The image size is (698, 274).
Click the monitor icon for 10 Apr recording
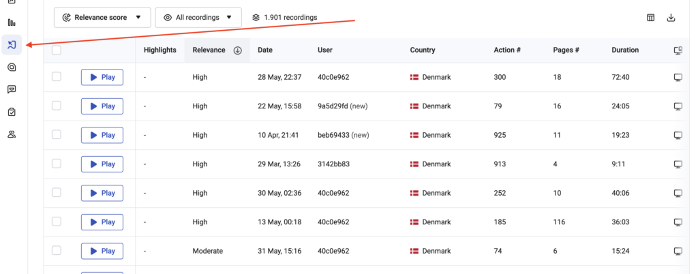[678, 135]
